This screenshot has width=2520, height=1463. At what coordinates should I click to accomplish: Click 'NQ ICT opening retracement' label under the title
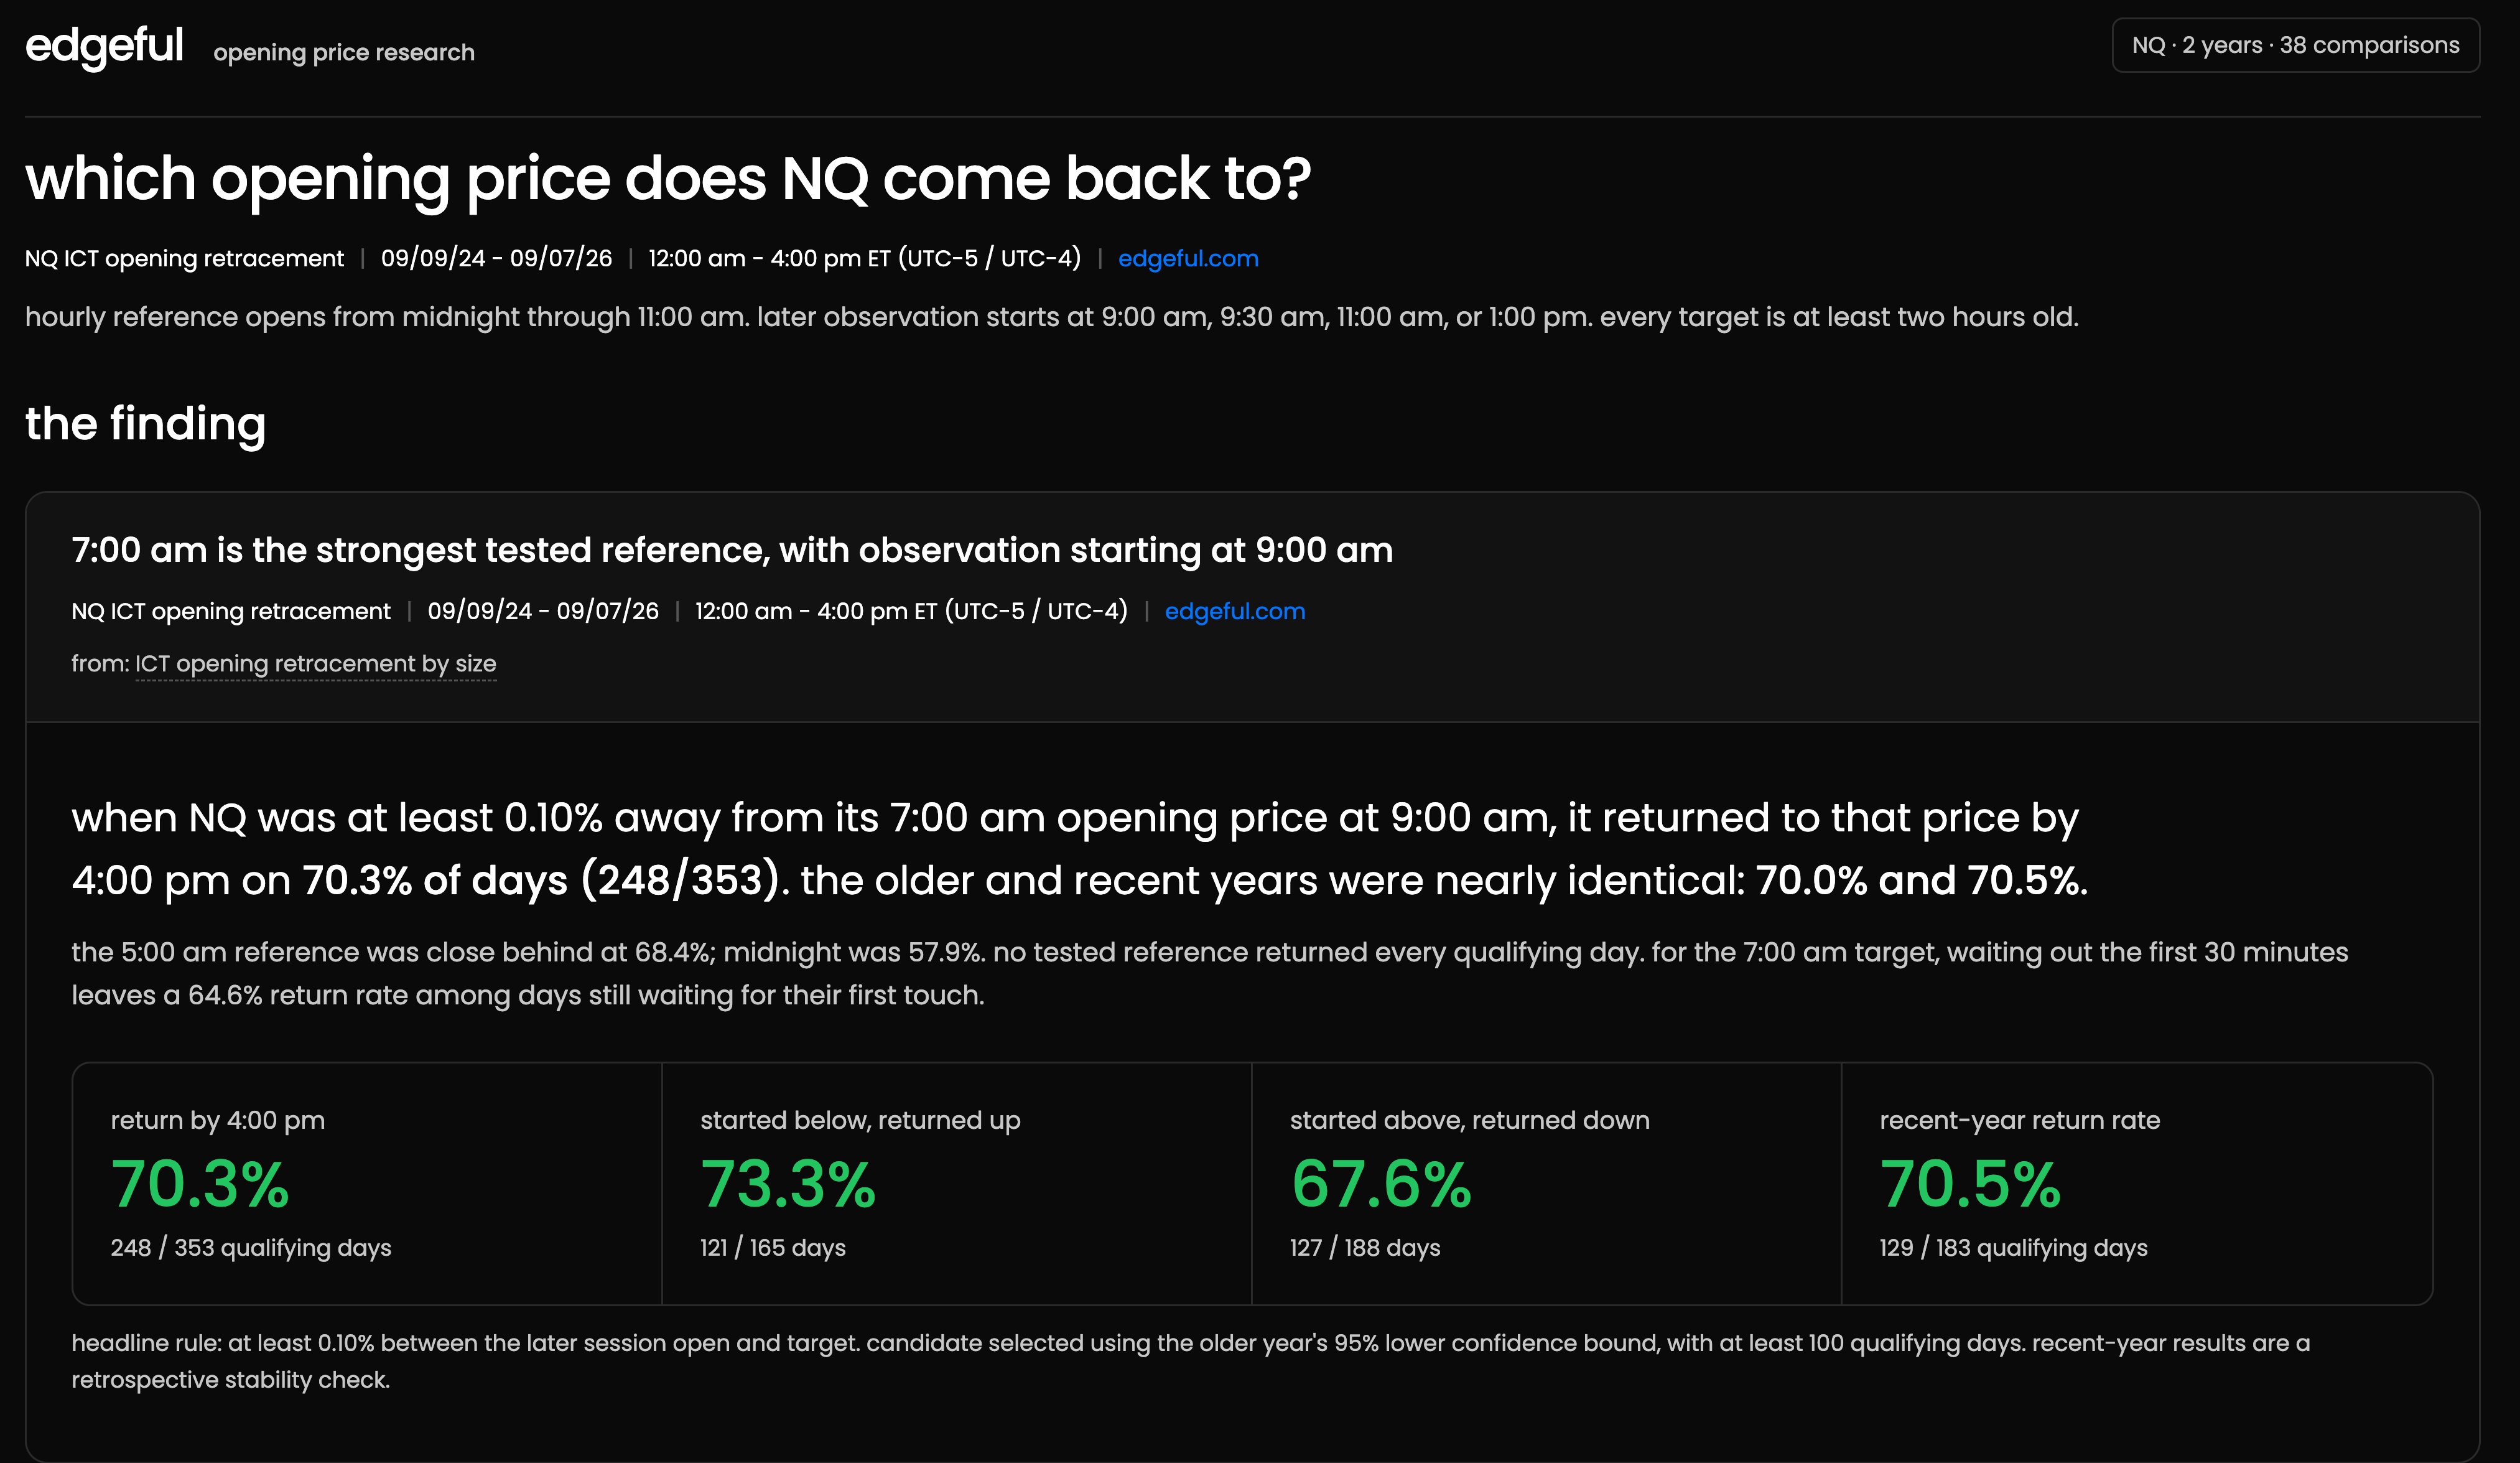tap(184, 258)
